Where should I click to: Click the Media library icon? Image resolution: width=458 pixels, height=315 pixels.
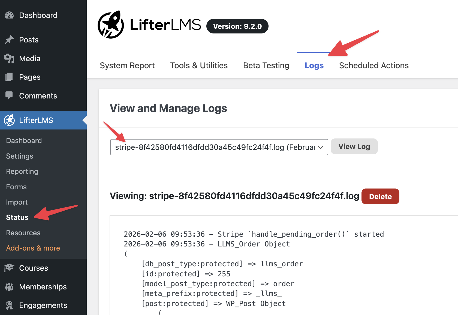9,58
